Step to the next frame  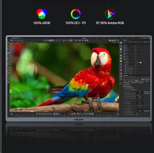(46, 114)
